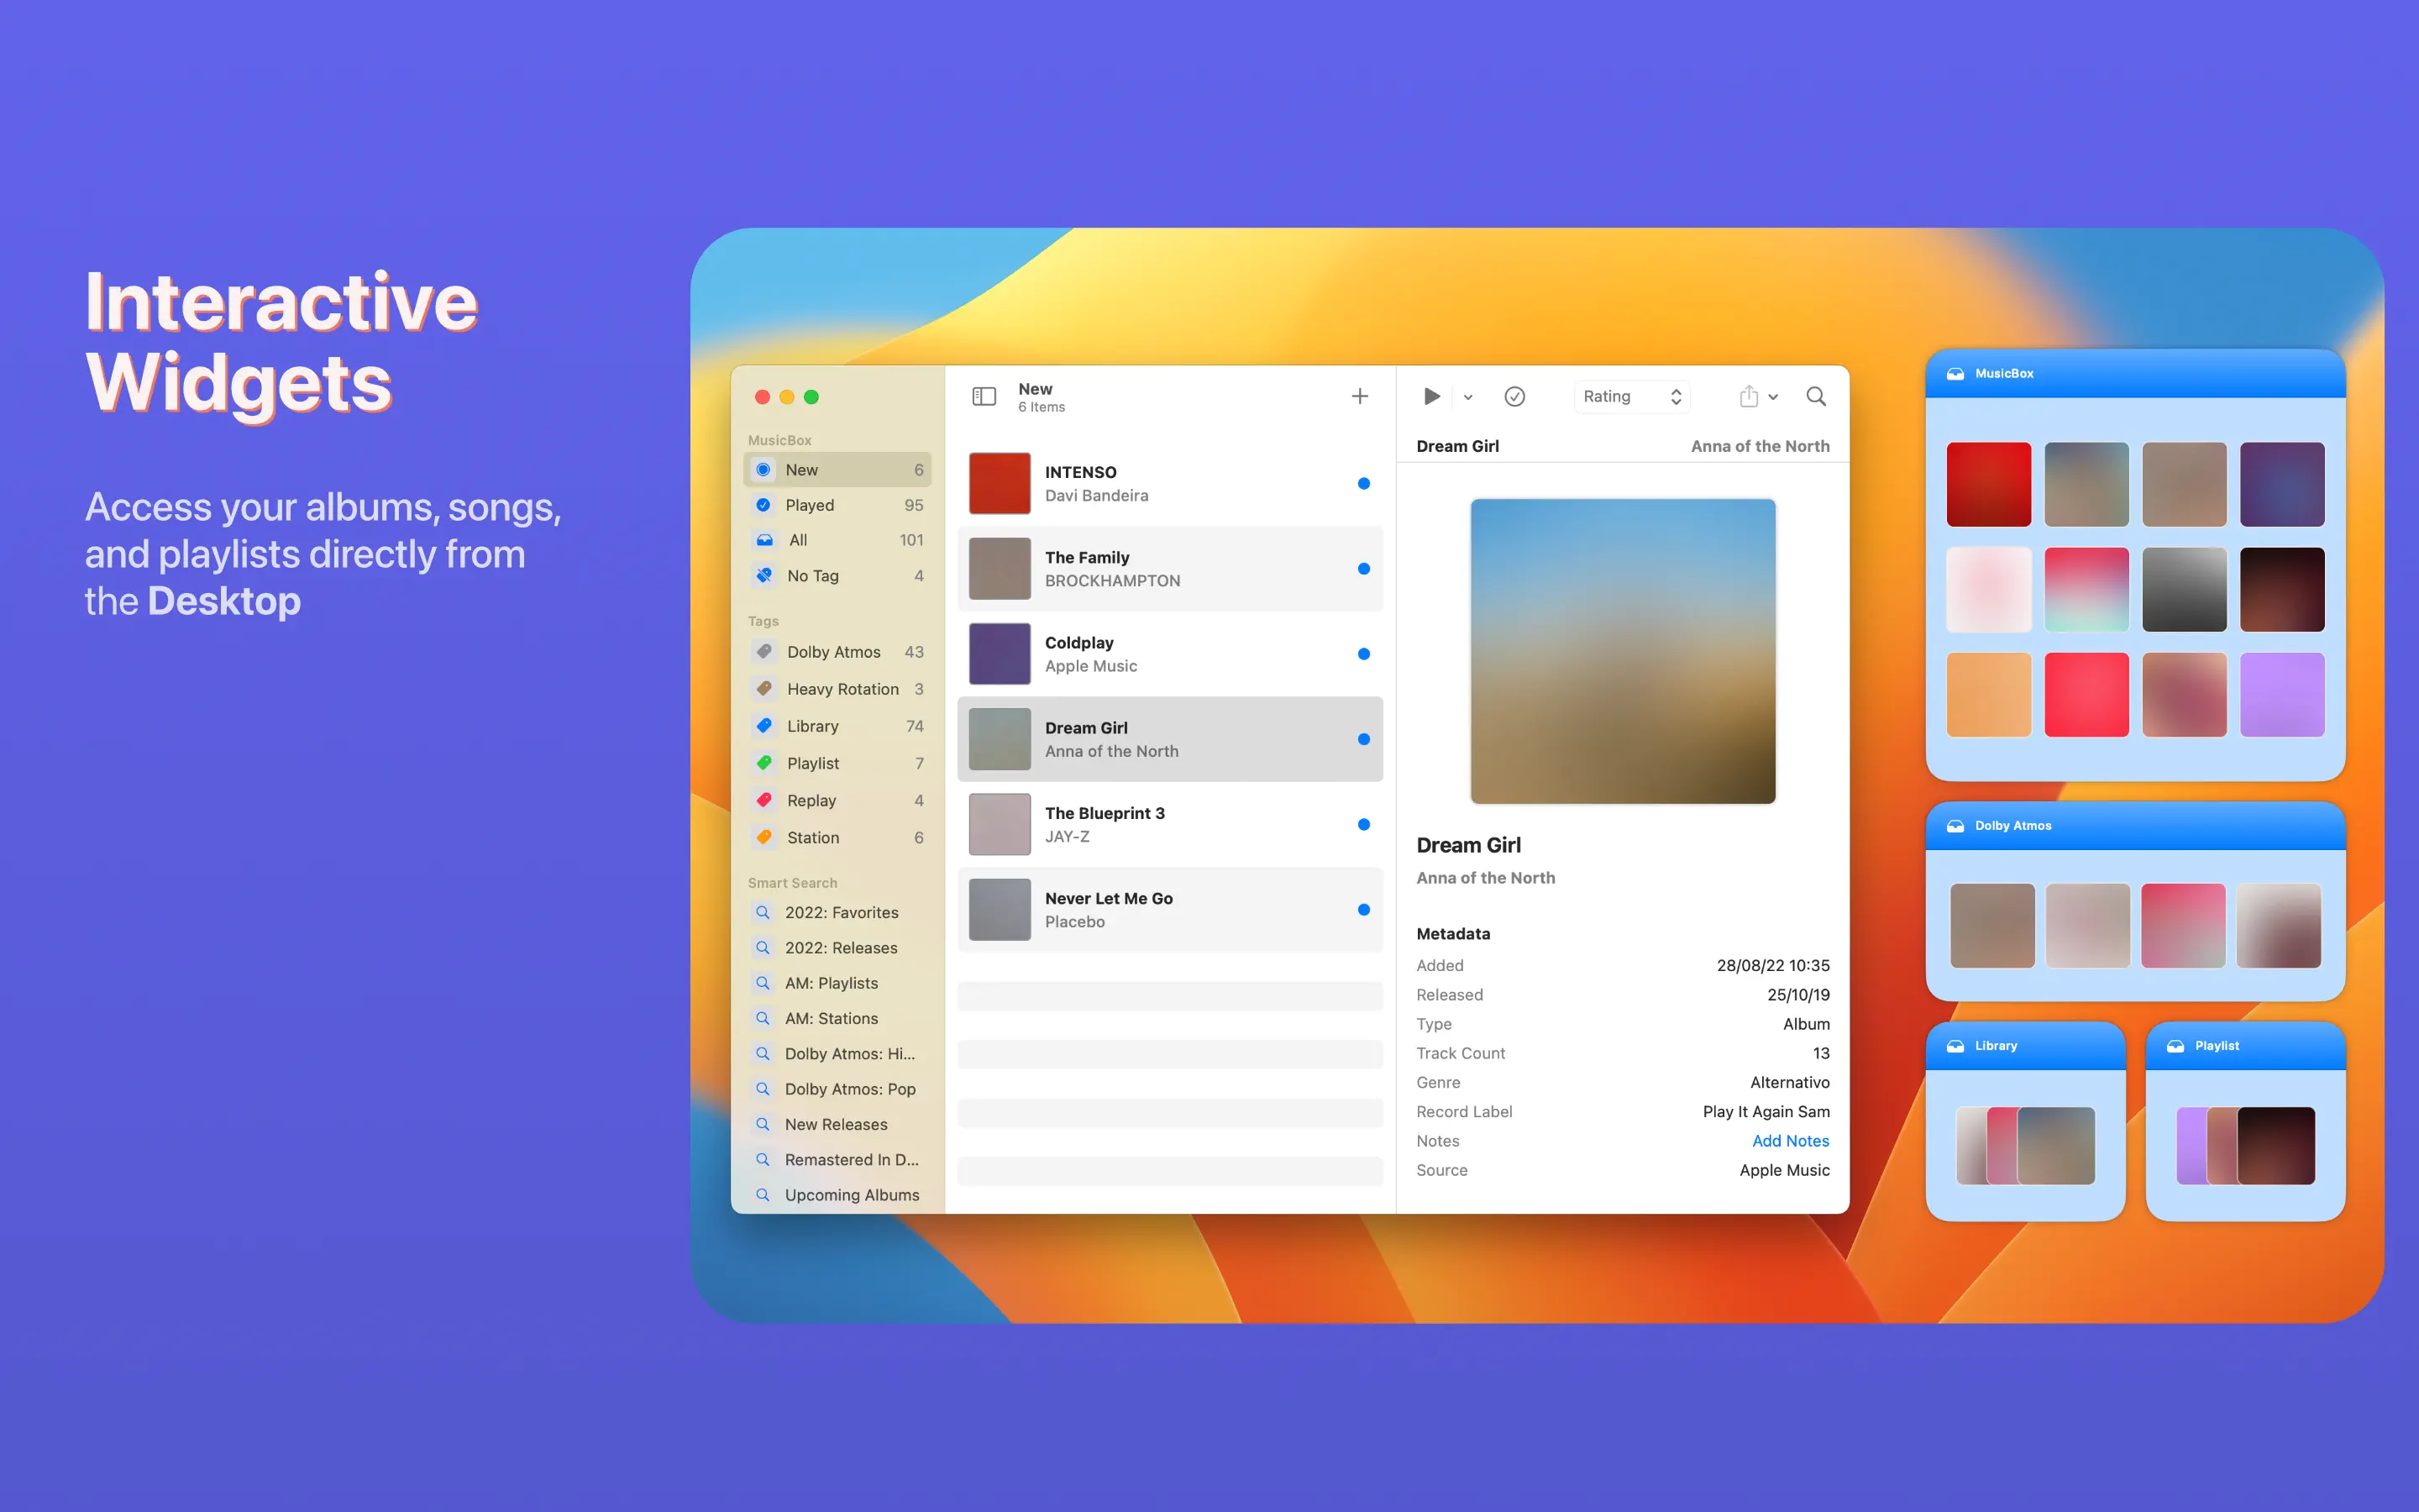This screenshot has height=1512, width=2419.
Task: Click the Dolby Atmos tag icon
Action: [764, 652]
